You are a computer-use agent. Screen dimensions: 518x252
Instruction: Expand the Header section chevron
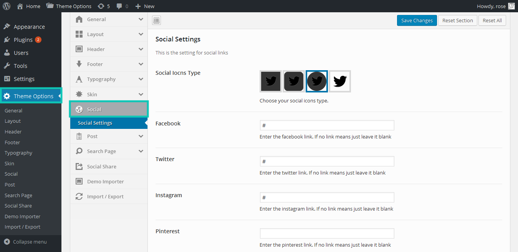[141, 49]
